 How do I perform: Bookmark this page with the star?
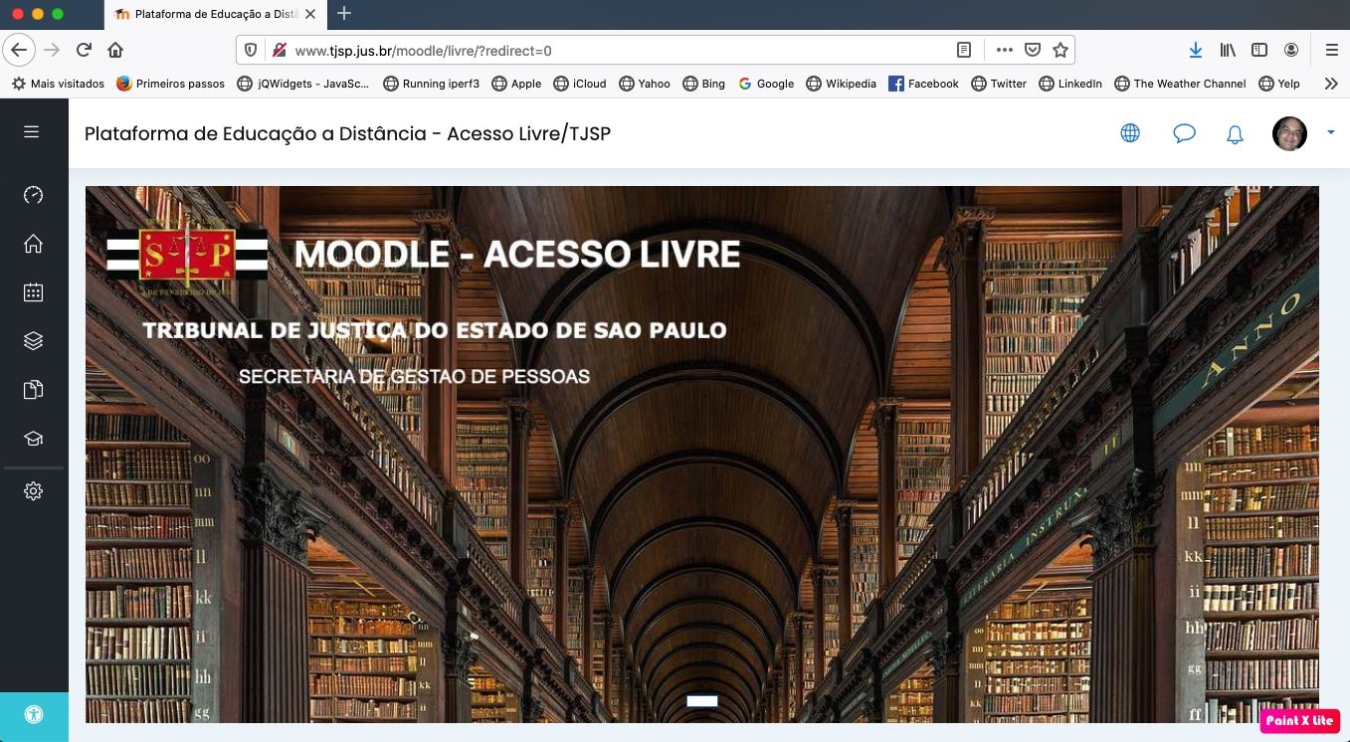point(1061,50)
